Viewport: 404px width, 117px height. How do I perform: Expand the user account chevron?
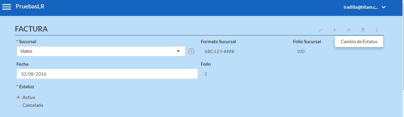point(384,7)
